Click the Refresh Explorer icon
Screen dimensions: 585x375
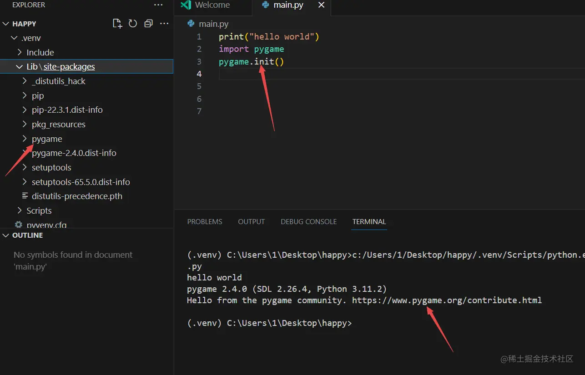[x=133, y=24]
